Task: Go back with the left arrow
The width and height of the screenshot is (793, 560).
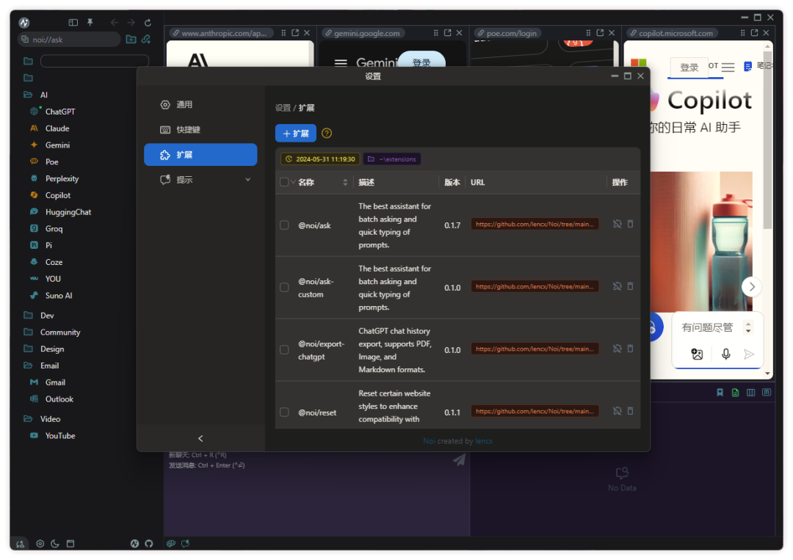Action: point(115,22)
